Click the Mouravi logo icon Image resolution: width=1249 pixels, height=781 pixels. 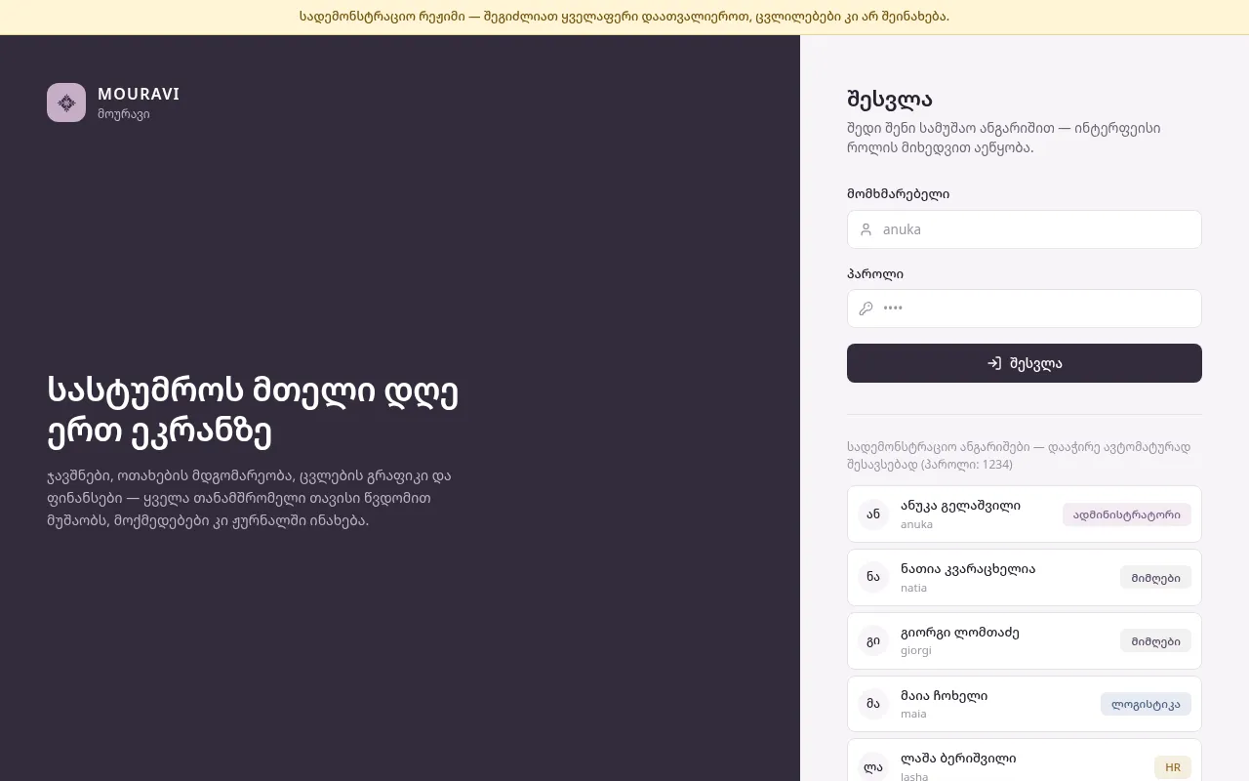tap(66, 103)
